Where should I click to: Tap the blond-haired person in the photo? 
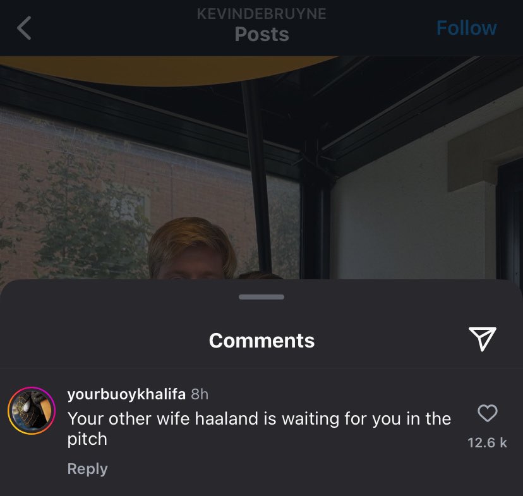[x=193, y=248]
